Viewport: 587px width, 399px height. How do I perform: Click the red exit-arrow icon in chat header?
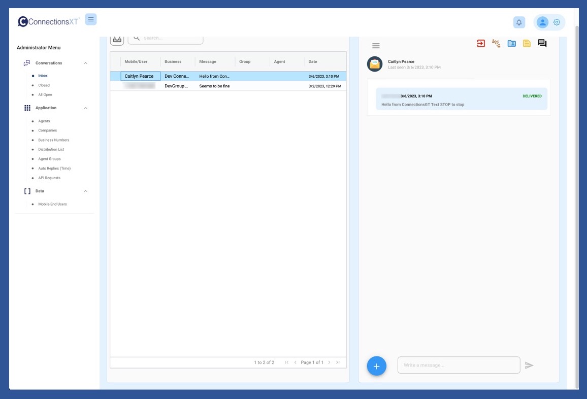click(x=480, y=44)
